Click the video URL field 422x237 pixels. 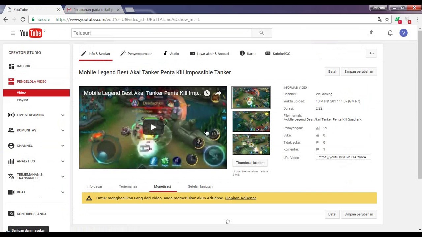click(343, 157)
